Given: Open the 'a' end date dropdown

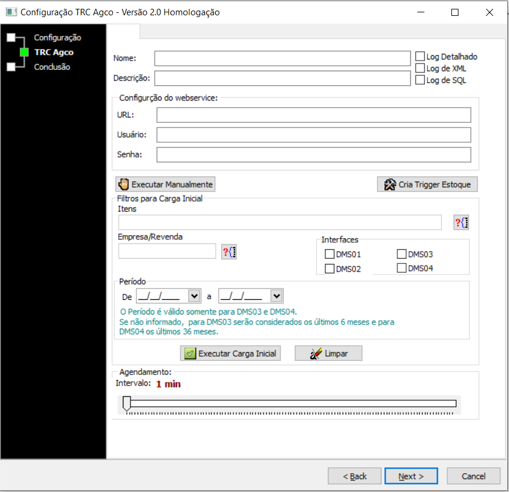Looking at the screenshot, I should [277, 296].
